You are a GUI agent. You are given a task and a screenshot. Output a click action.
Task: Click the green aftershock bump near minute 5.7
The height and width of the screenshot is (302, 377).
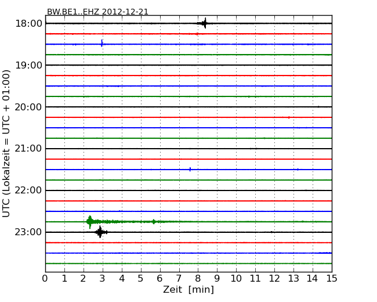(x=154, y=222)
